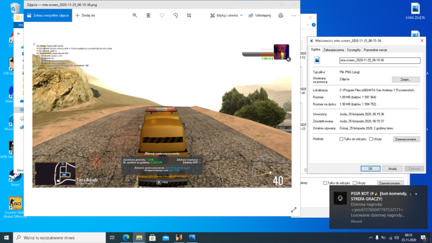Open the network tray icon
The height and width of the screenshot is (243, 432).
(391, 237)
